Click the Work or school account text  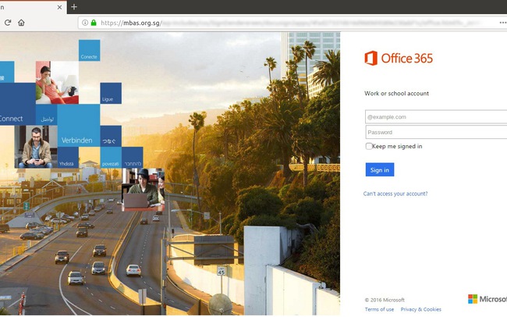point(396,93)
